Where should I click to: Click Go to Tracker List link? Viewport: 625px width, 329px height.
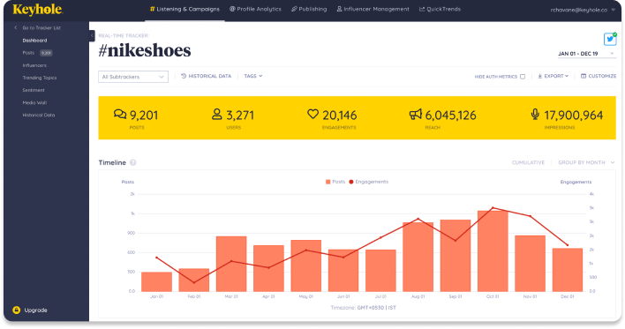click(x=38, y=28)
